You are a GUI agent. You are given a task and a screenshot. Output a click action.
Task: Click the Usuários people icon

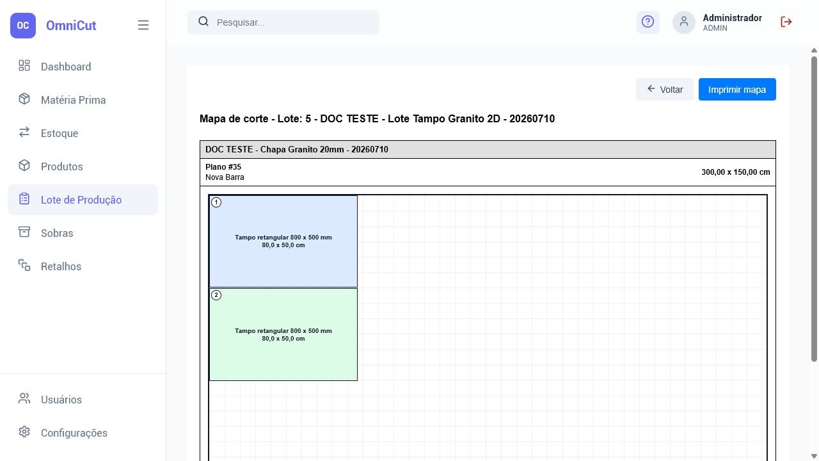coord(24,398)
